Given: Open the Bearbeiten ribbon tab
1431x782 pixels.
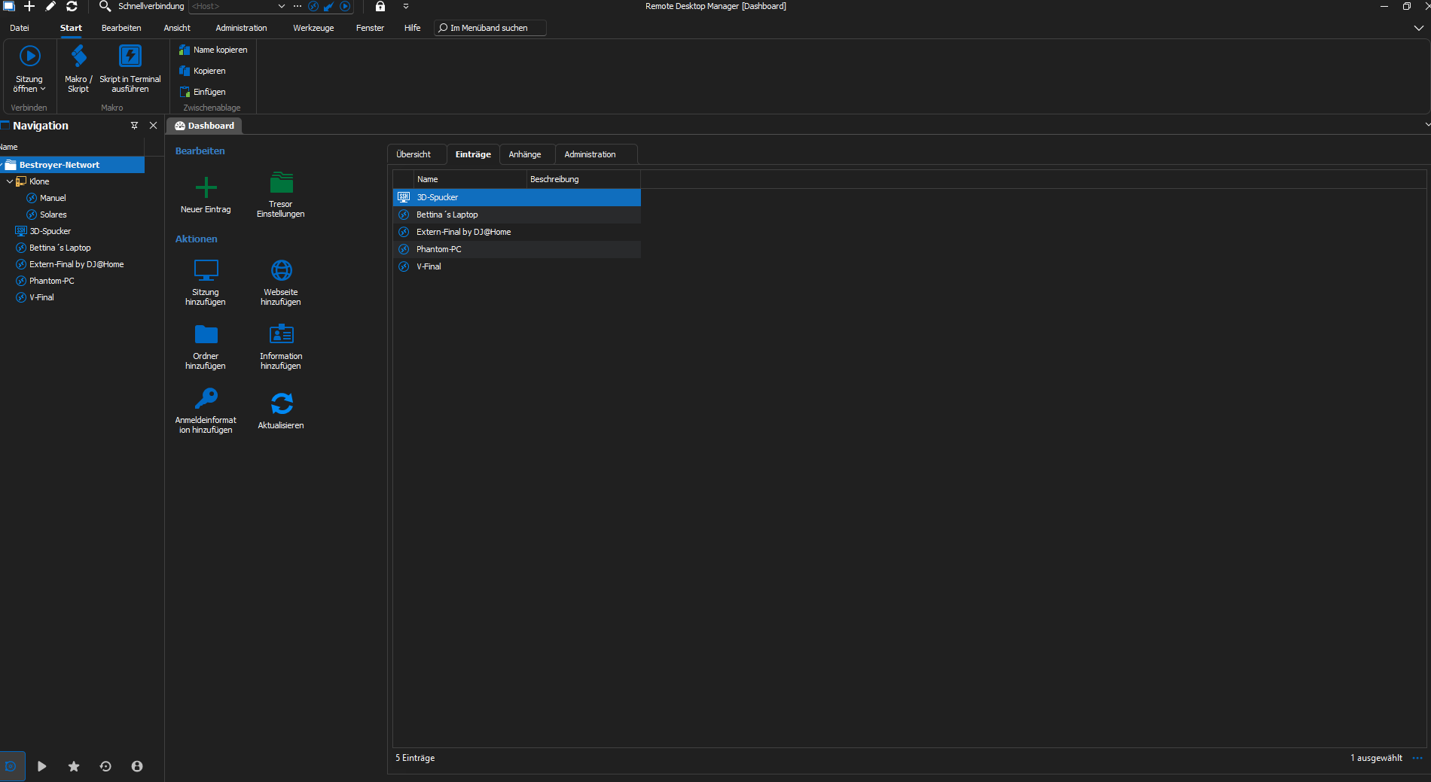Looking at the screenshot, I should [121, 28].
